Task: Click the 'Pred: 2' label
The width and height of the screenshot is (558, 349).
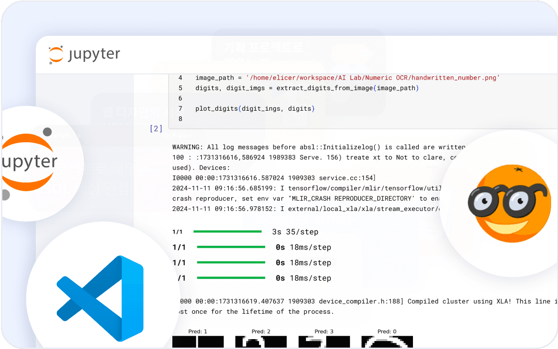Action: 261,332
